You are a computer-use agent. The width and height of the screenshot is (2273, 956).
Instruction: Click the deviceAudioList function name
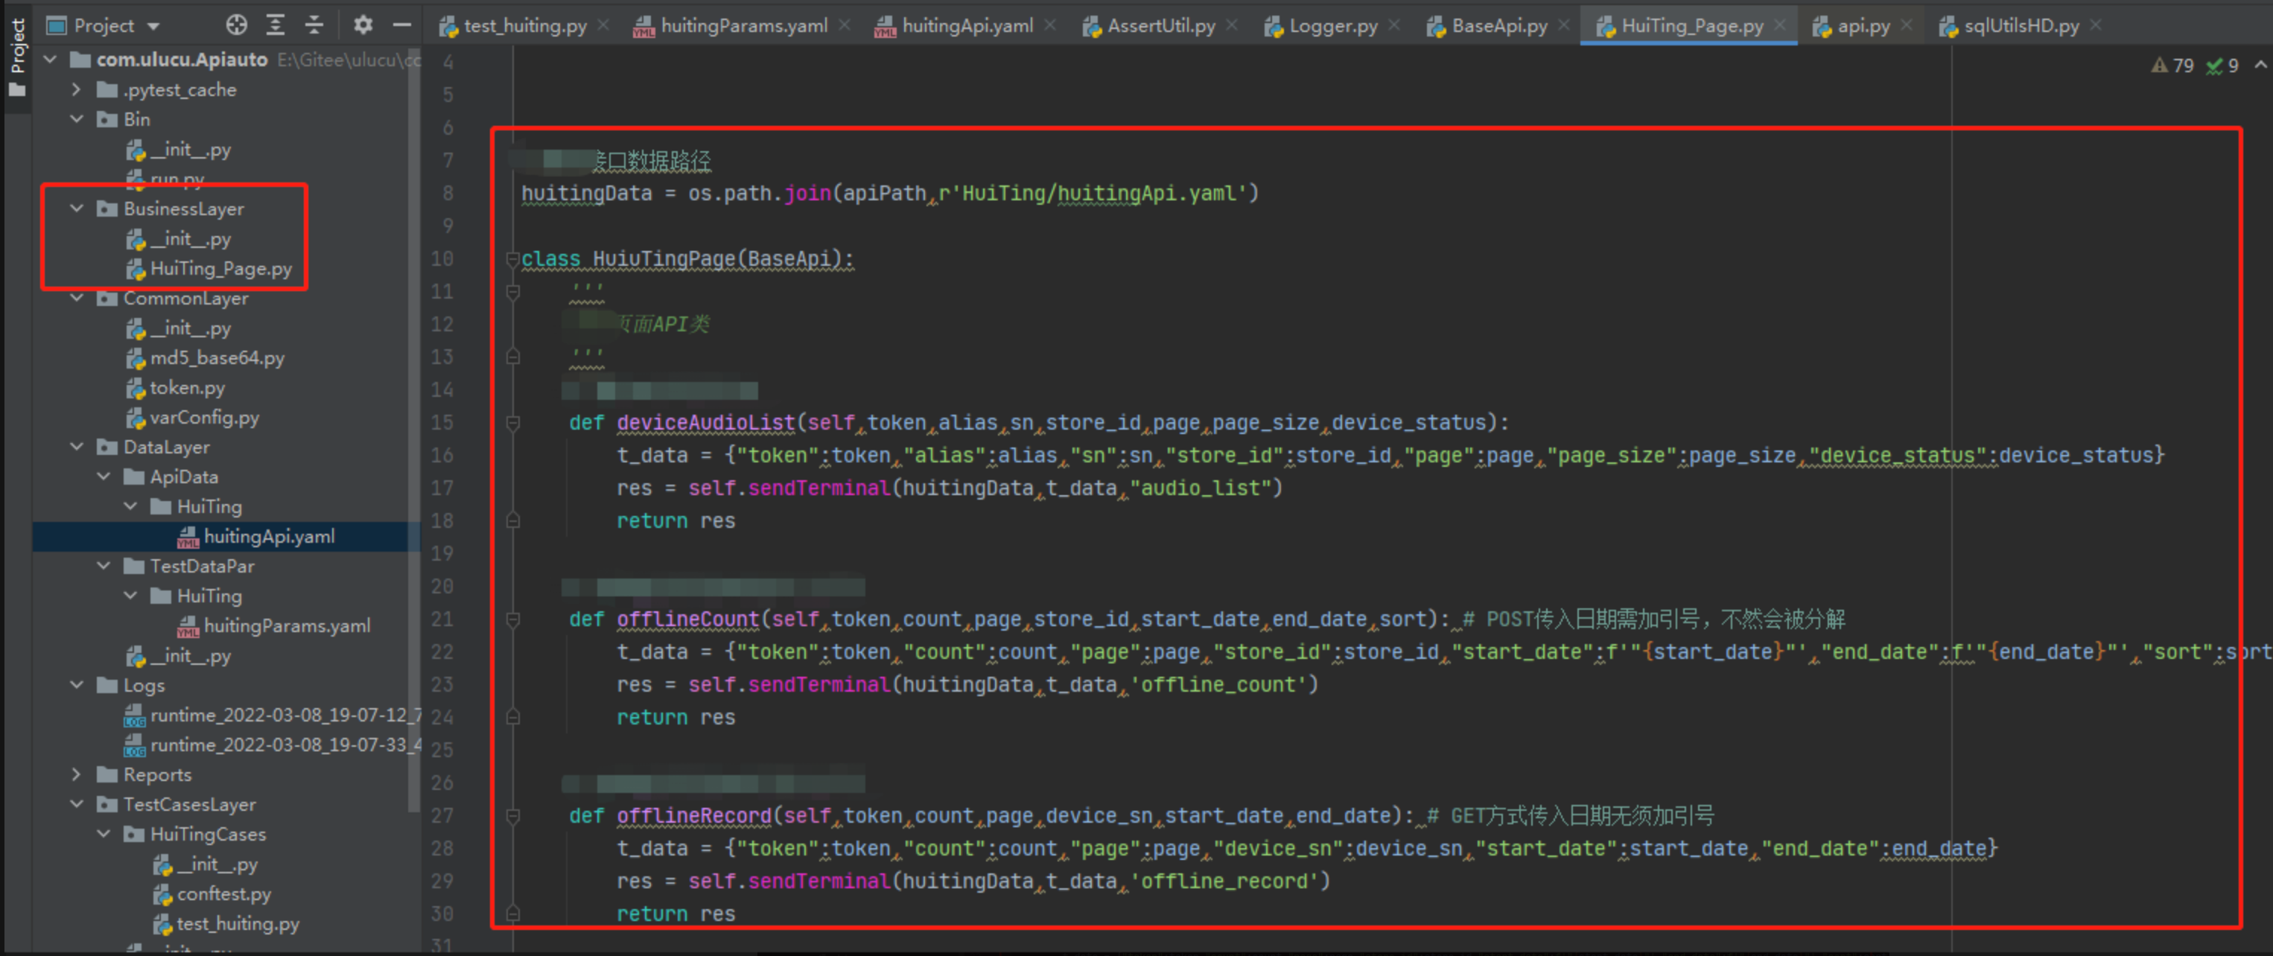point(706,424)
